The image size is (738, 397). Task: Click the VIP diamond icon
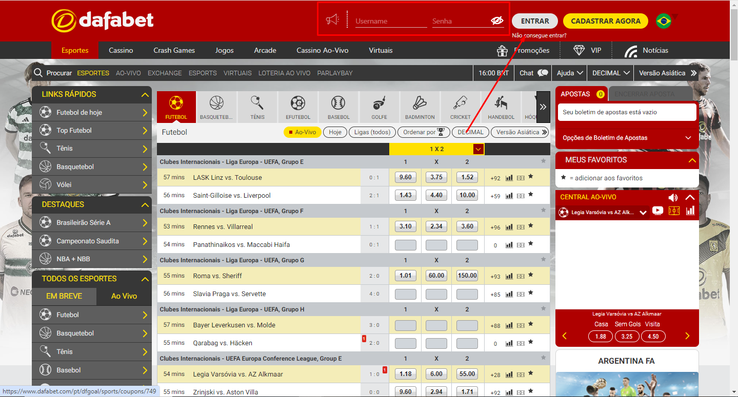click(579, 50)
